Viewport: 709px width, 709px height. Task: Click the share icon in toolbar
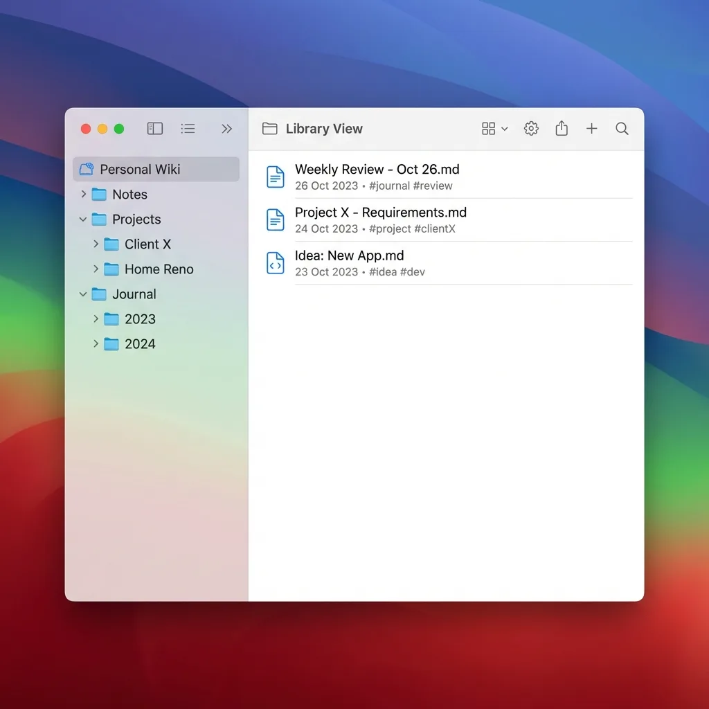click(562, 129)
